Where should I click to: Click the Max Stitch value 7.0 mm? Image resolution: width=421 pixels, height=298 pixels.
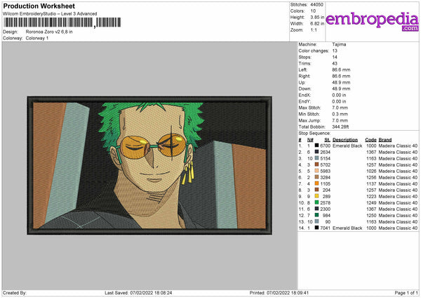pyautogui.click(x=340, y=108)
